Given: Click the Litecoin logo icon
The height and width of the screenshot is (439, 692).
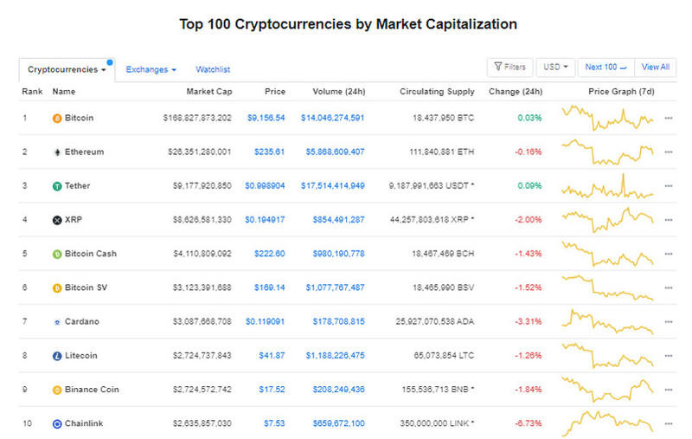Looking at the screenshot, I should 57,356.
